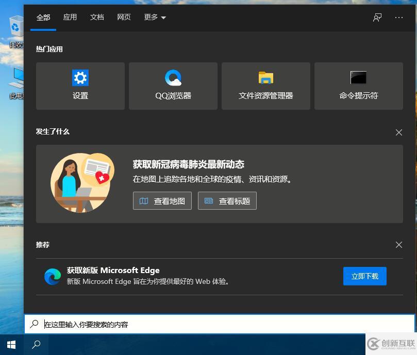Click the 立即下载 download button

pos(364,276)
